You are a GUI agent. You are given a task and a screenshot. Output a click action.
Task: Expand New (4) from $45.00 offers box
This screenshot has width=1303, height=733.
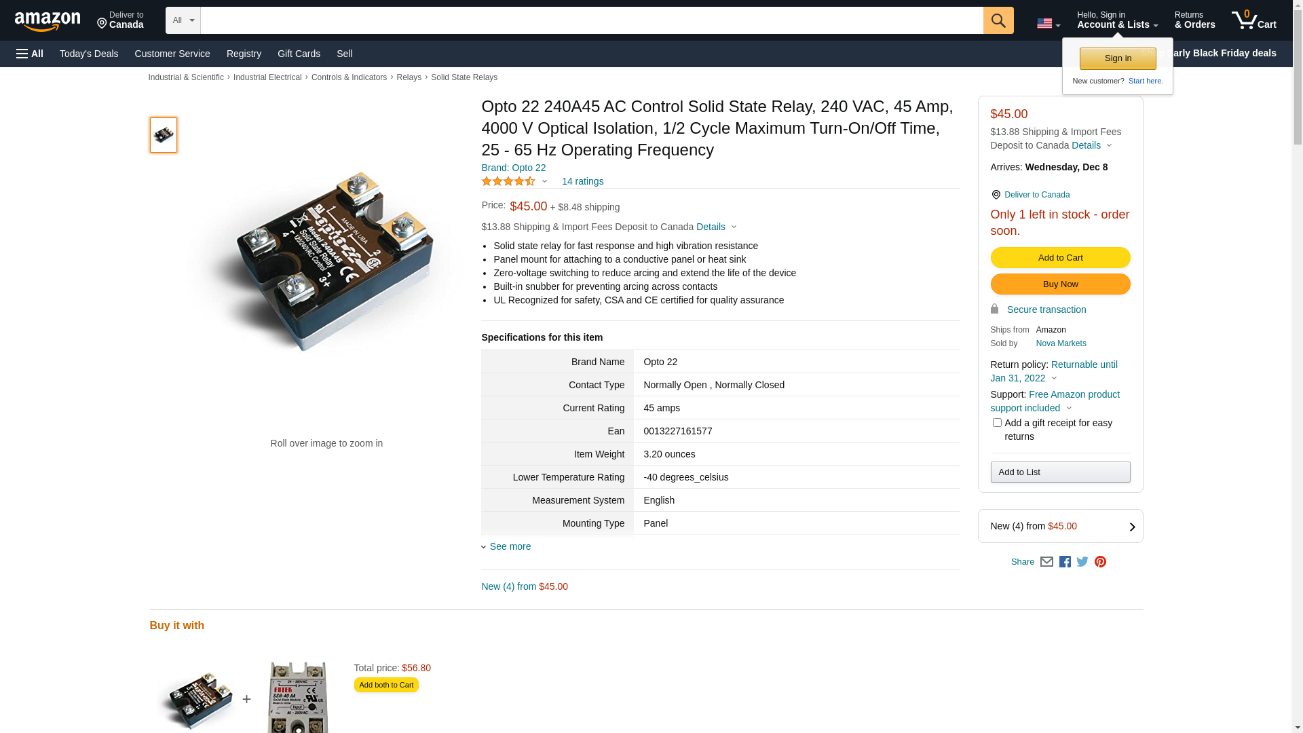[x=1060, y=526]
